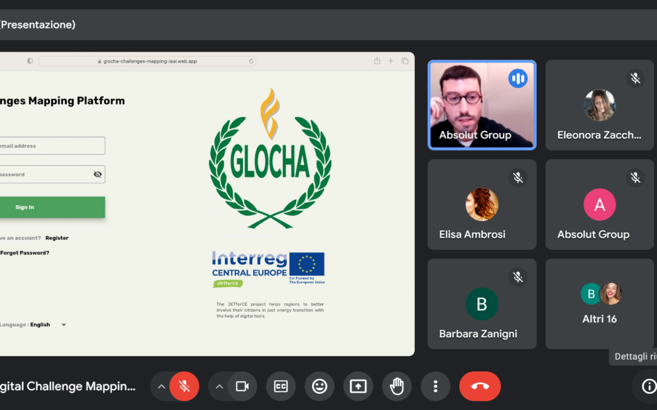This screenshot has height=410, width=657.
Task: Open the Forgot Password? link
Action: pos(25,253)
